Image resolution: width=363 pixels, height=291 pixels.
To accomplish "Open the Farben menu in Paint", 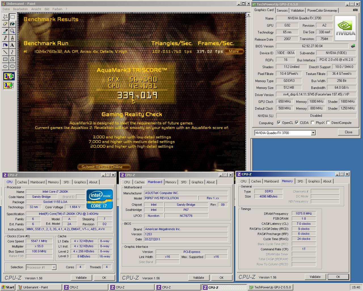I will (x=57, y=9).
